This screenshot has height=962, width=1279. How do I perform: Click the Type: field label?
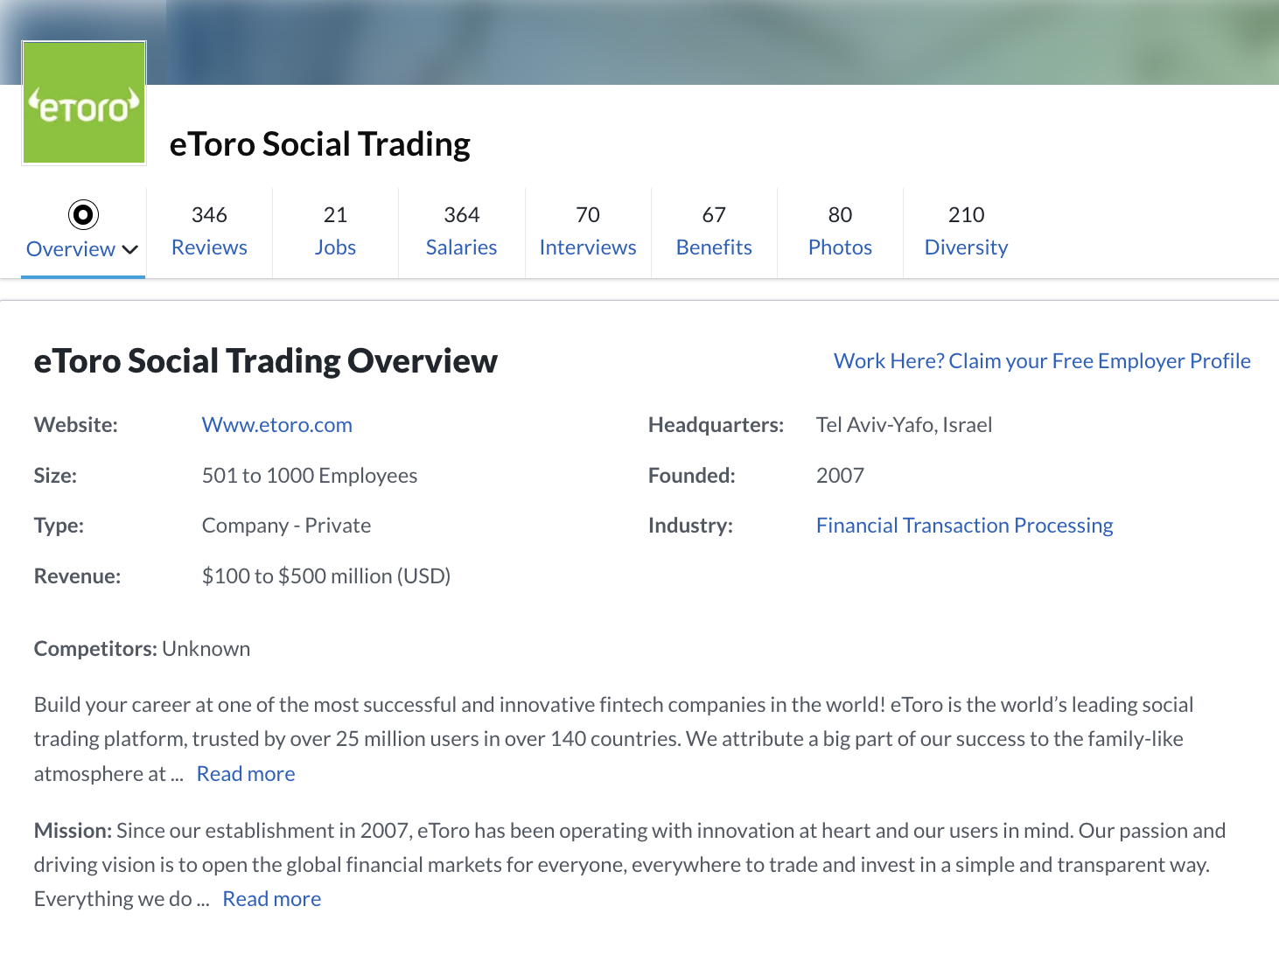click(59, 526)
